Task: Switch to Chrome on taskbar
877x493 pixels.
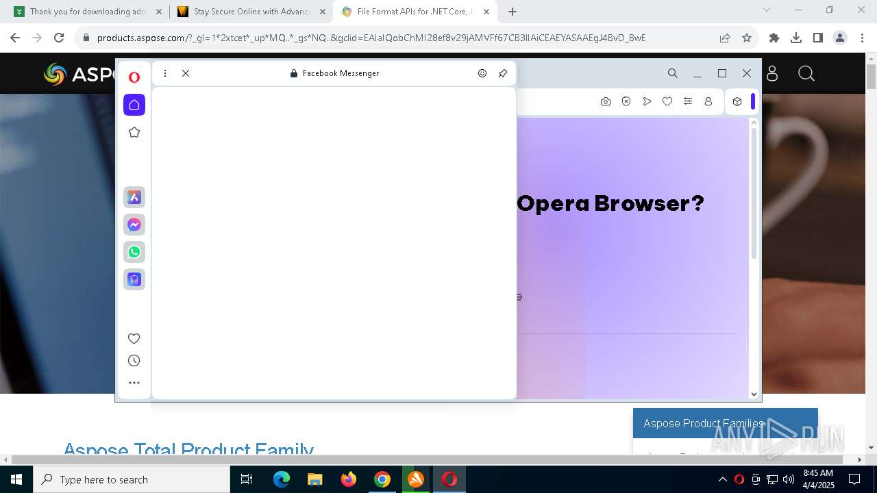Action: pyautogui.click(x=382, y=479)
